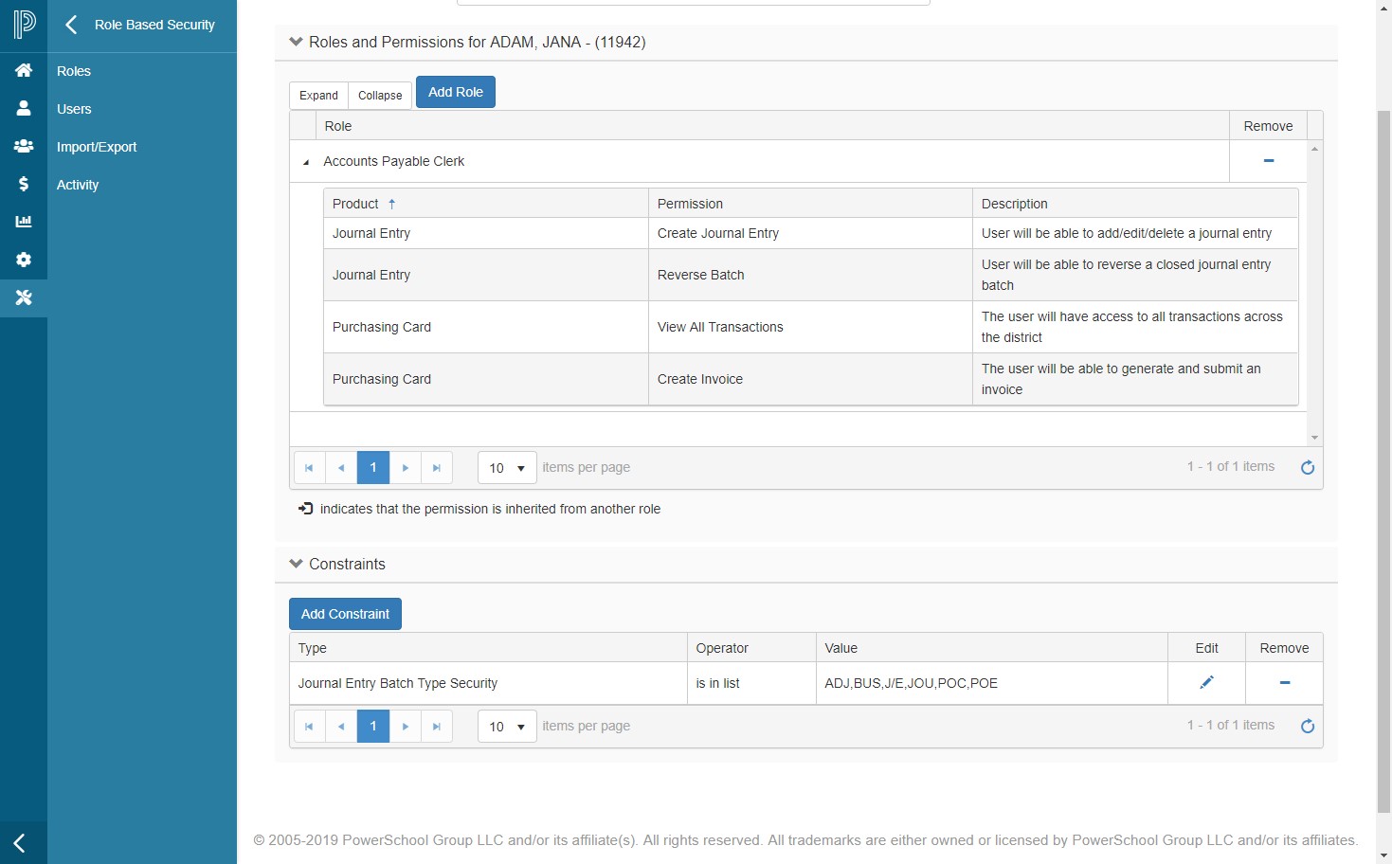The image size is (1392, 864).
Task: Open the Import/Export menu item
Action: [x=97, y=147]
